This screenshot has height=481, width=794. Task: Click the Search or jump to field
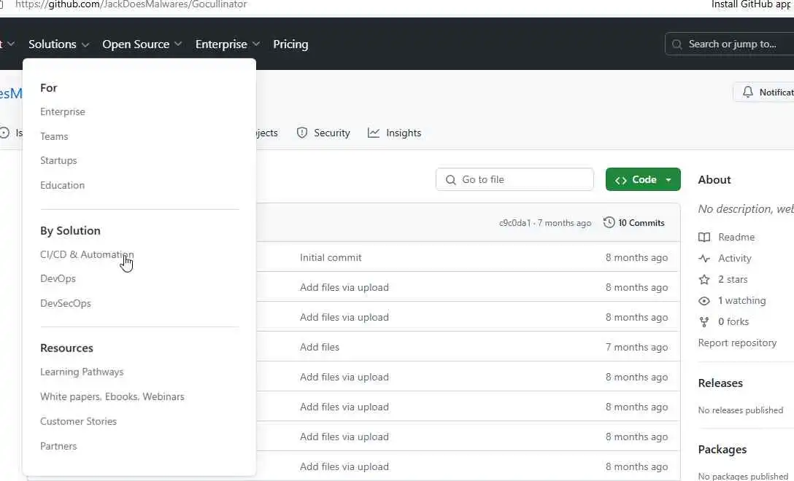pos(729,44)
